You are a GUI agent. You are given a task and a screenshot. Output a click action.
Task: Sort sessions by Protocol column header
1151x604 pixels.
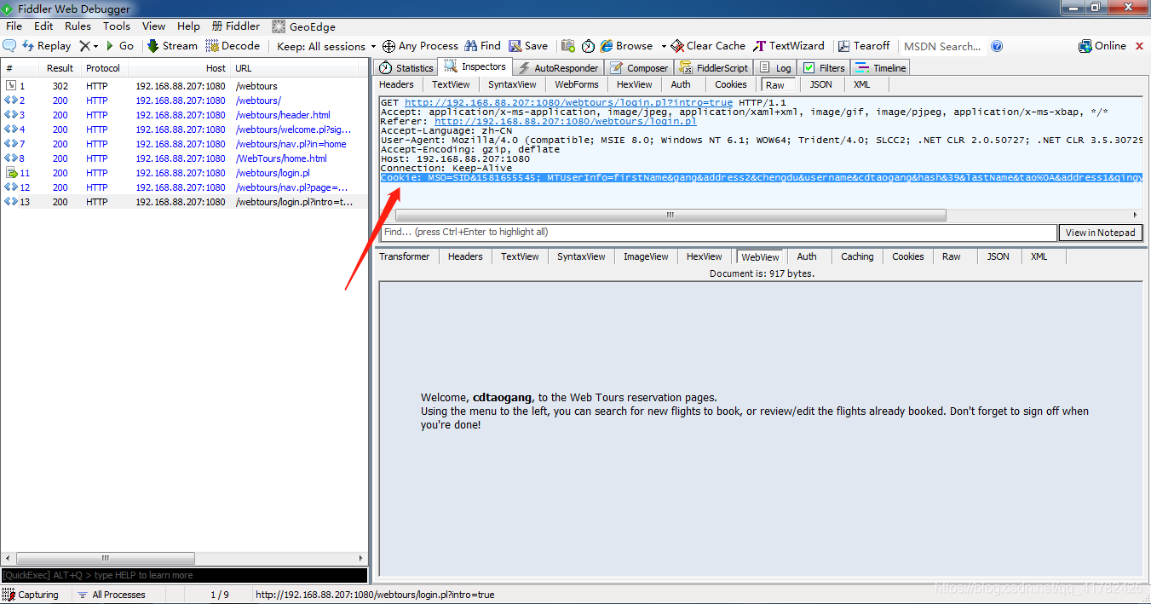click(103, 68)
